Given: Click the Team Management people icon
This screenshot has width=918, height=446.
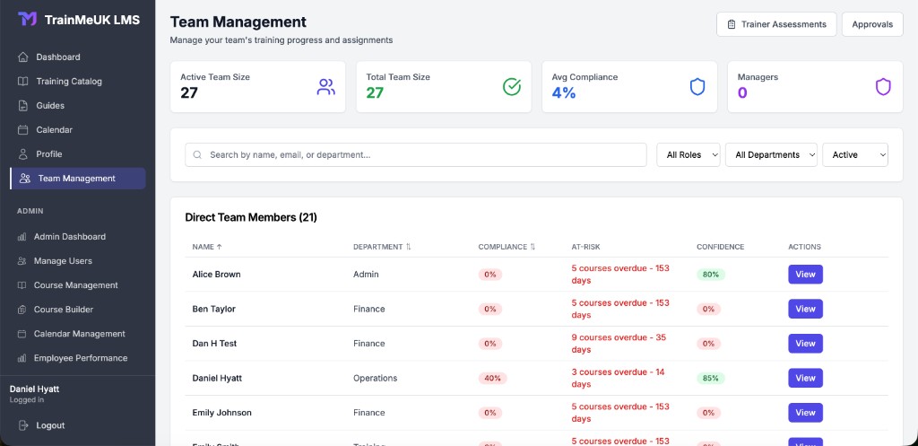Looking at the screenshot, I should [24, 179].
